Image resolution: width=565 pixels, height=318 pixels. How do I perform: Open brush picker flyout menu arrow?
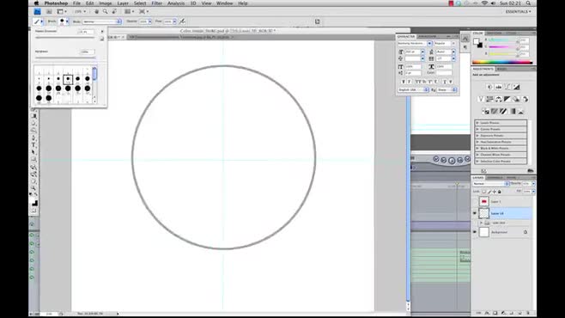102,31
